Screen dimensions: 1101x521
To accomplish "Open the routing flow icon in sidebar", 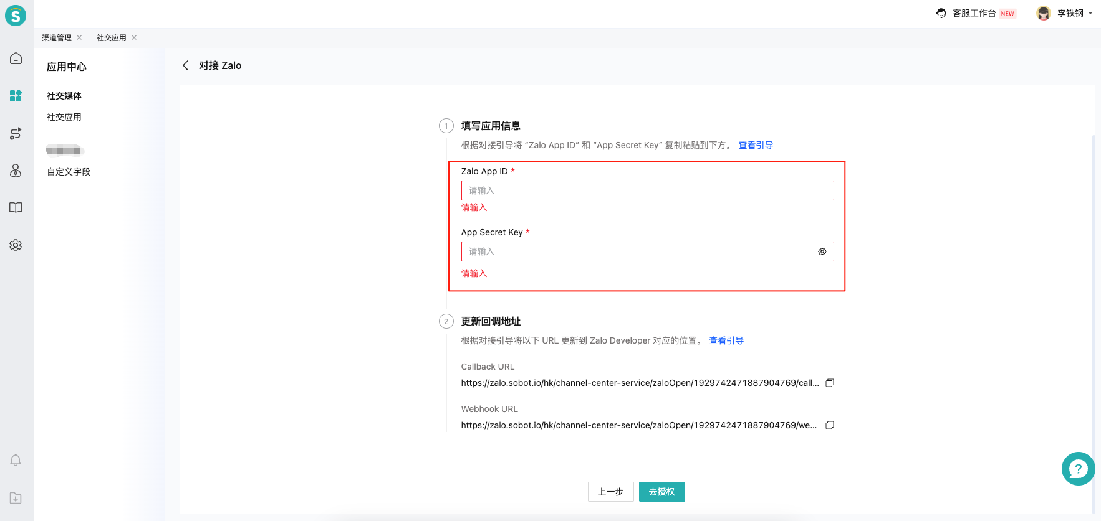I will point(16,133).
